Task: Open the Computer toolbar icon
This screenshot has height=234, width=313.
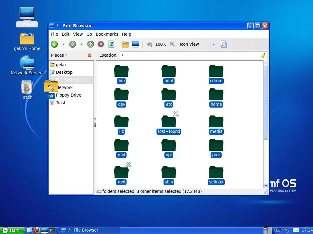Action: [x=136, y=44]
